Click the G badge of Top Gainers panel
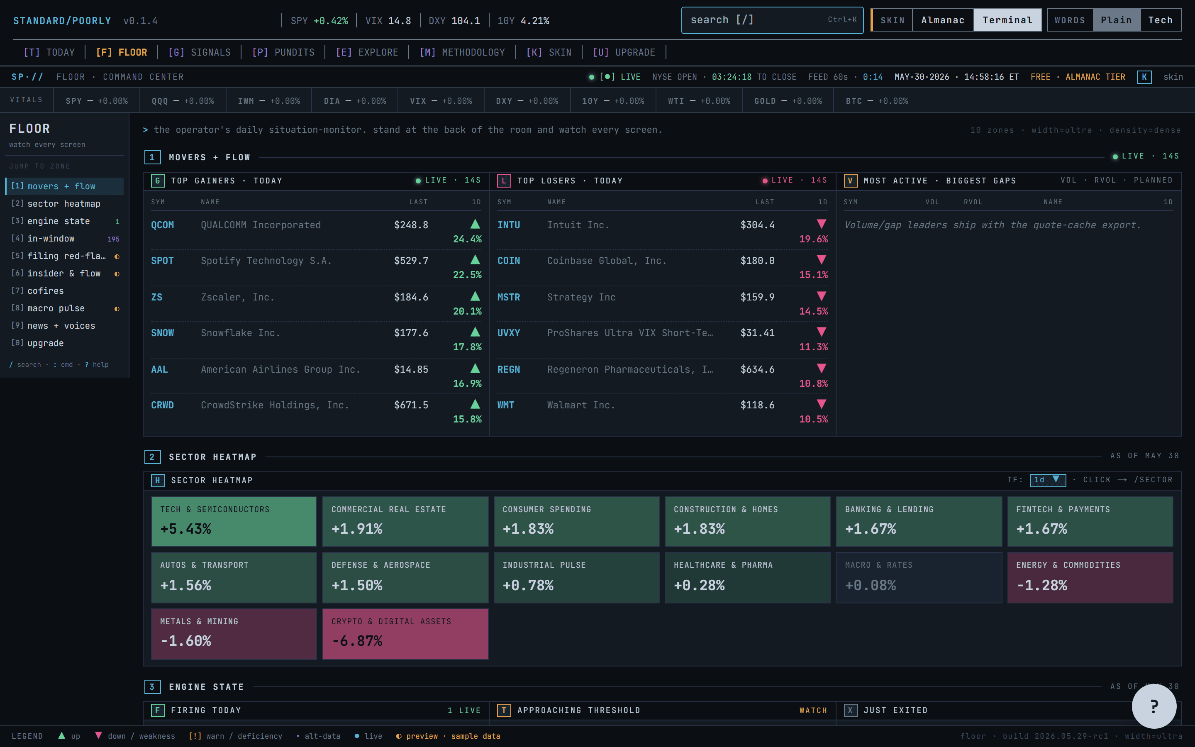Image resolution: width=1195 pixels, height=747 pixels. tap(158, 181)
